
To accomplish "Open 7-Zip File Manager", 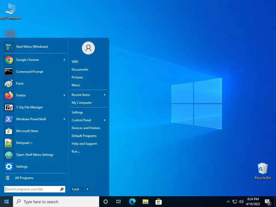I will (35, 107).
